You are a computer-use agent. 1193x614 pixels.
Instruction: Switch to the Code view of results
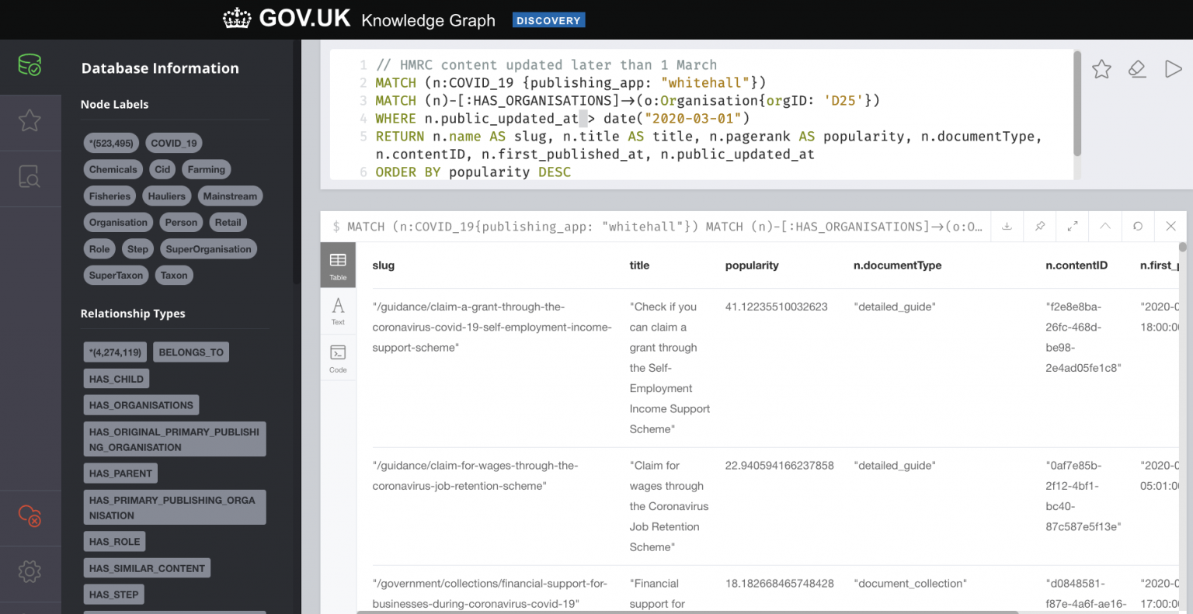point(338,357)
